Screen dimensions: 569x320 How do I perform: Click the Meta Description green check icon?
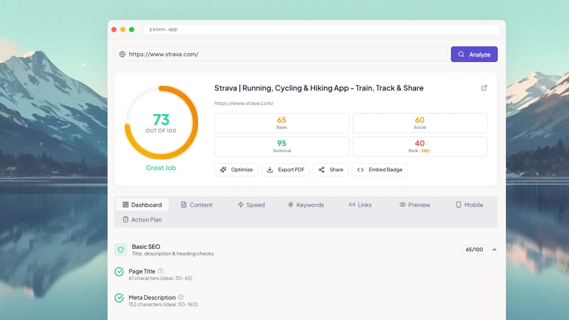[x=119, y=298]
